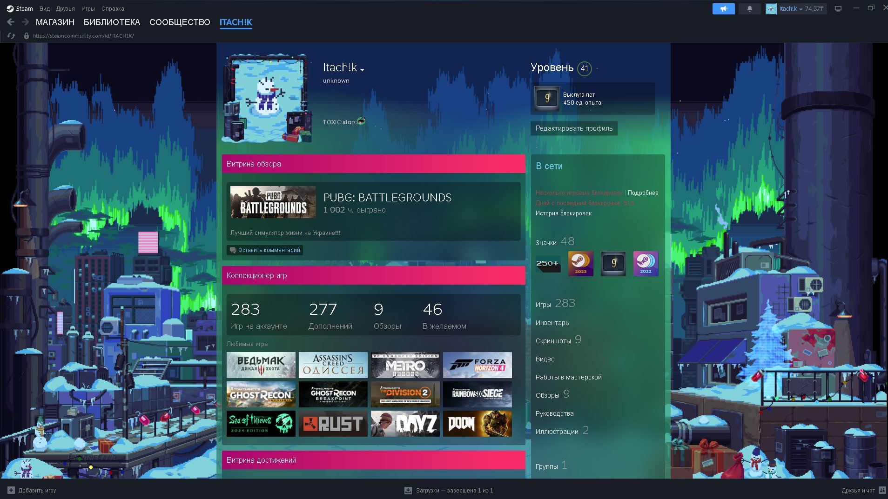Viewport: 888px width, 499px height.
Task: Open PUBG Battlegrounds review thumbnail
Action: pyautogui.click(x=273, y=202)
